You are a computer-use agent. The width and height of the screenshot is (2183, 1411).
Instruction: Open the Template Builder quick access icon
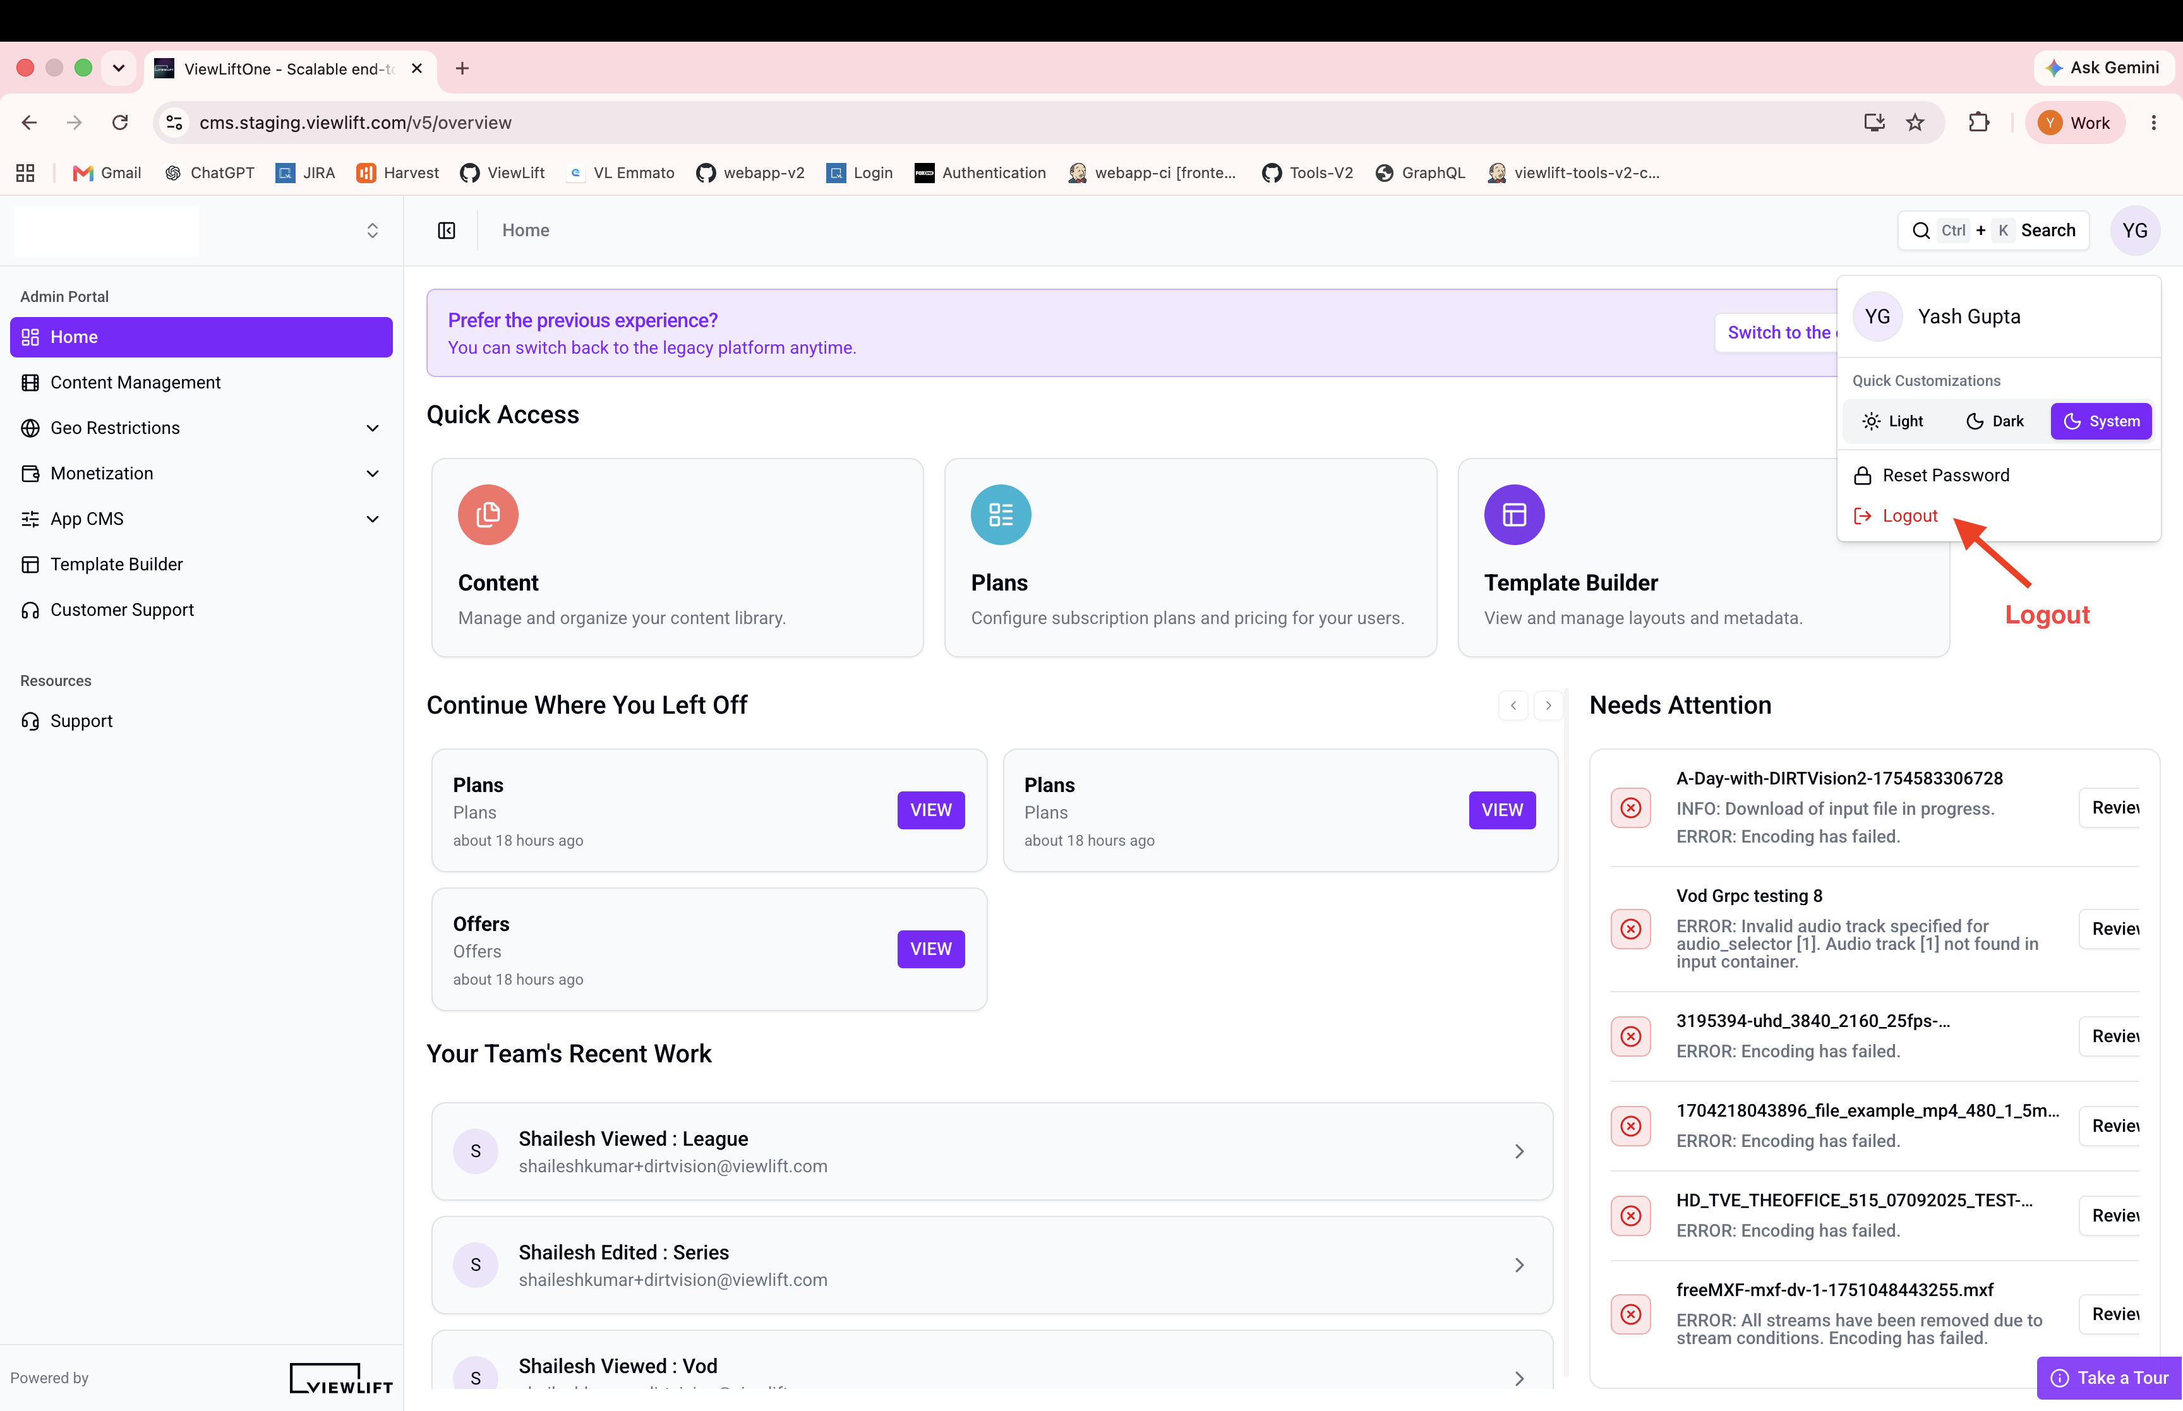1514,515
